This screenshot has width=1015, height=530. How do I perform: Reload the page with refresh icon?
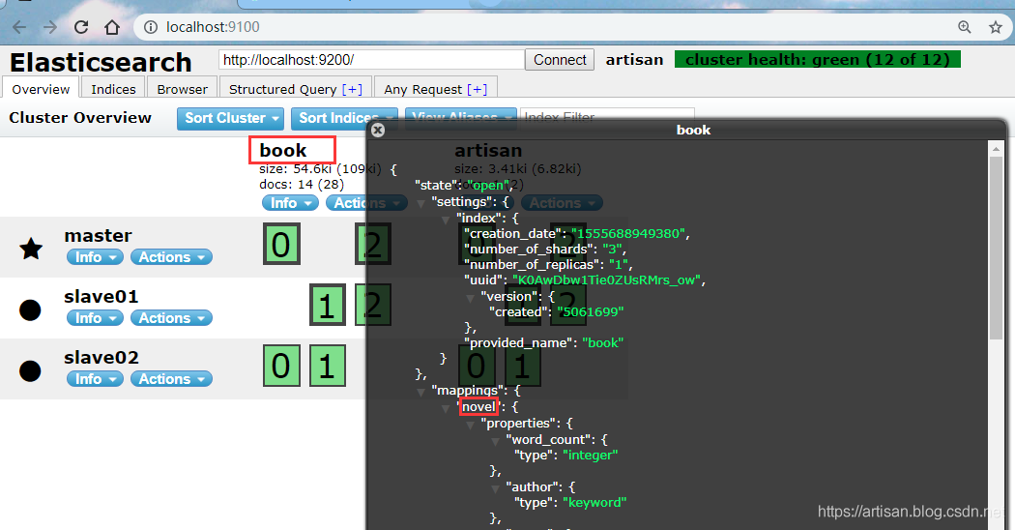(81, 26)
